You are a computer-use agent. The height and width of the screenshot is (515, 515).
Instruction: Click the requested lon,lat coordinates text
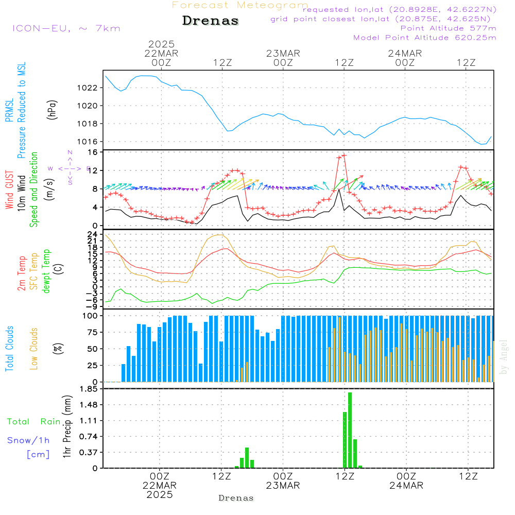400,10
